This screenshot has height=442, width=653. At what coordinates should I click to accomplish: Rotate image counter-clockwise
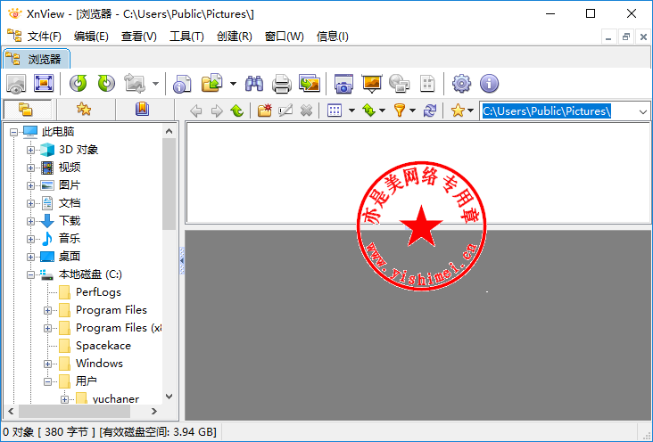(x=79, y=84)
